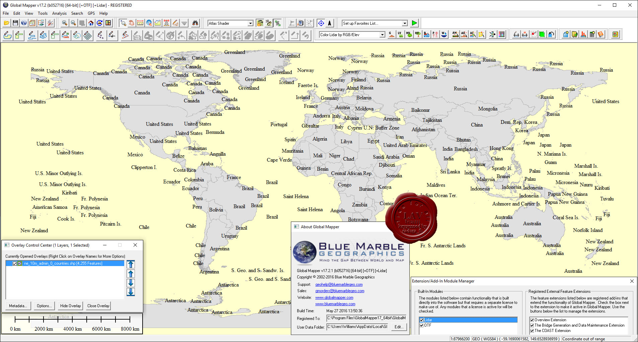Toggle the Overview Extension checkbox
The height and width of the screenshot is (342, 638).
click(x=532, y=320)
